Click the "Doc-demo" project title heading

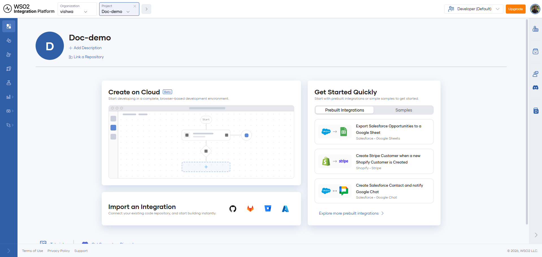pos(90,38)
